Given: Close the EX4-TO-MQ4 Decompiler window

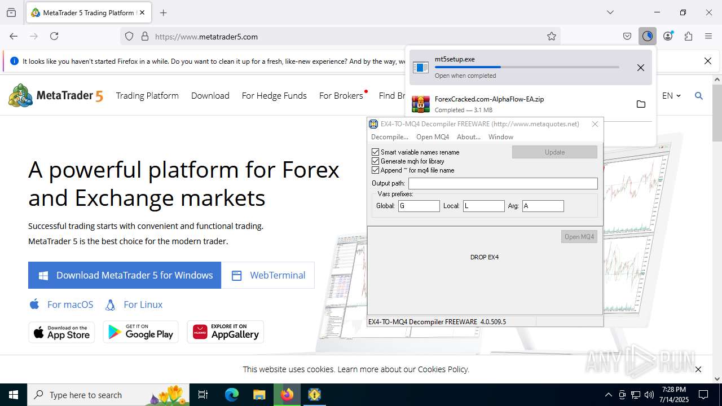Looking at the screenshot, I should pyautogui.click(x=595, y=124).
